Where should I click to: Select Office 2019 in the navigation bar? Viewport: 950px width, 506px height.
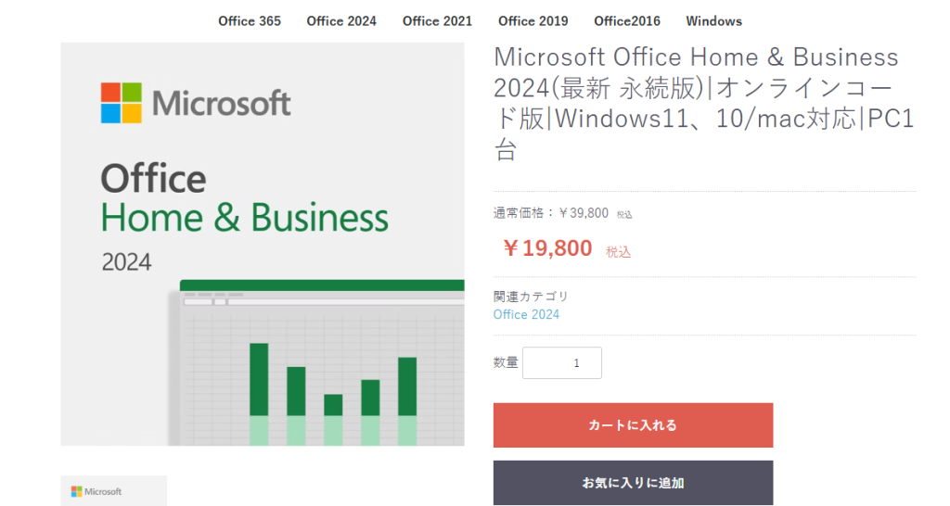click(533, 20)
